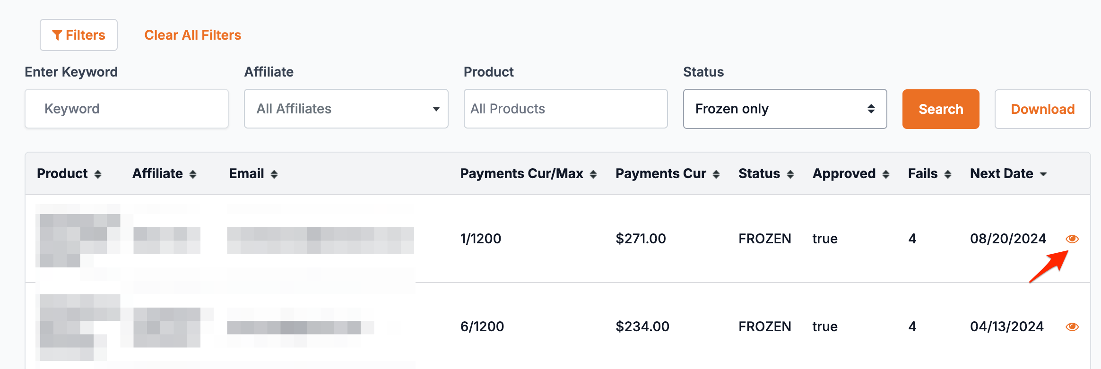Download the subscription list
1101x369 pixels.
click(1042, 109)
